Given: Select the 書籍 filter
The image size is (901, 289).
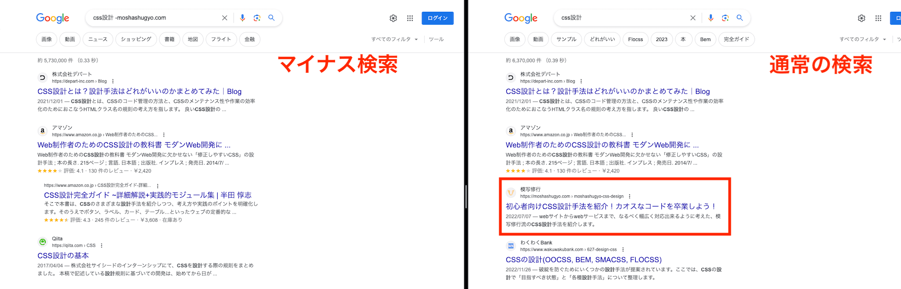Looking at the screenshot, I should coord(170,39).
